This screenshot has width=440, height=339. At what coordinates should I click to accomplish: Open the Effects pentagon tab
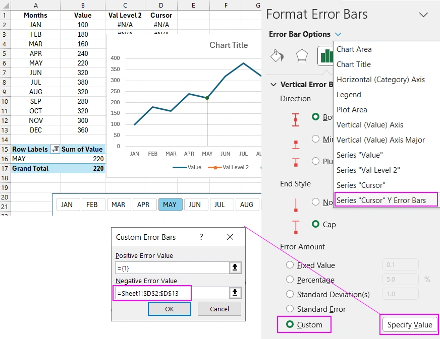tap(301, 55)
